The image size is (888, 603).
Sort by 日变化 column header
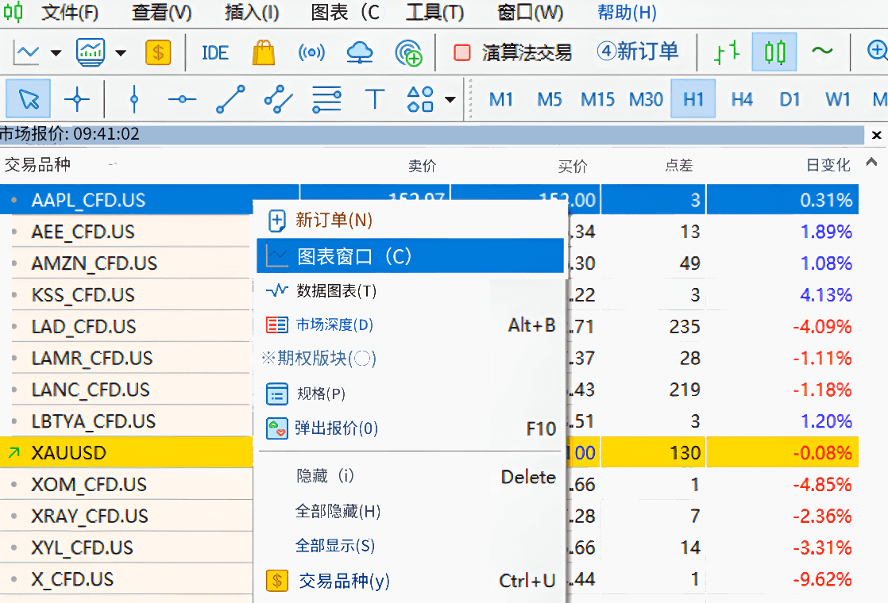click(x=828, y=165)
